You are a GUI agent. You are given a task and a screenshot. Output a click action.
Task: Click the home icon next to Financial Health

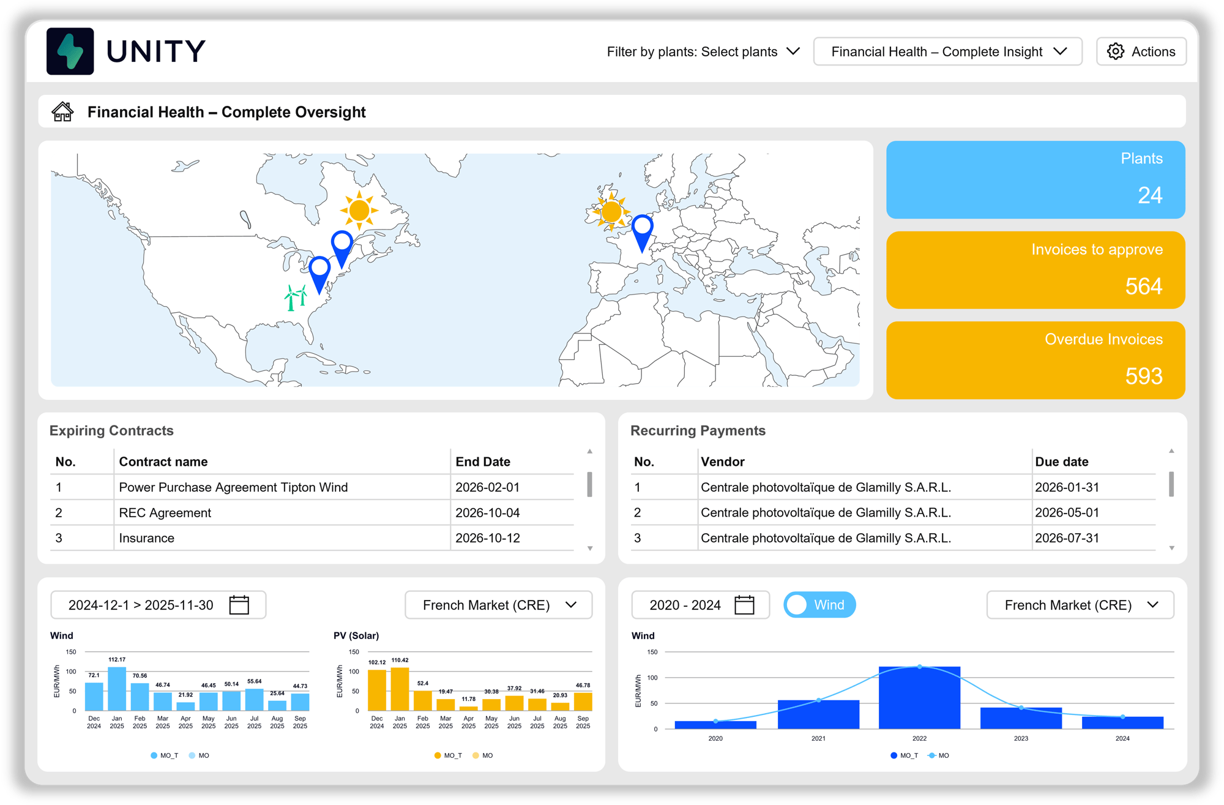click(63, 111)
